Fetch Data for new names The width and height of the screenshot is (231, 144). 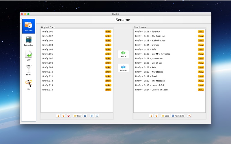click(178, 116)
